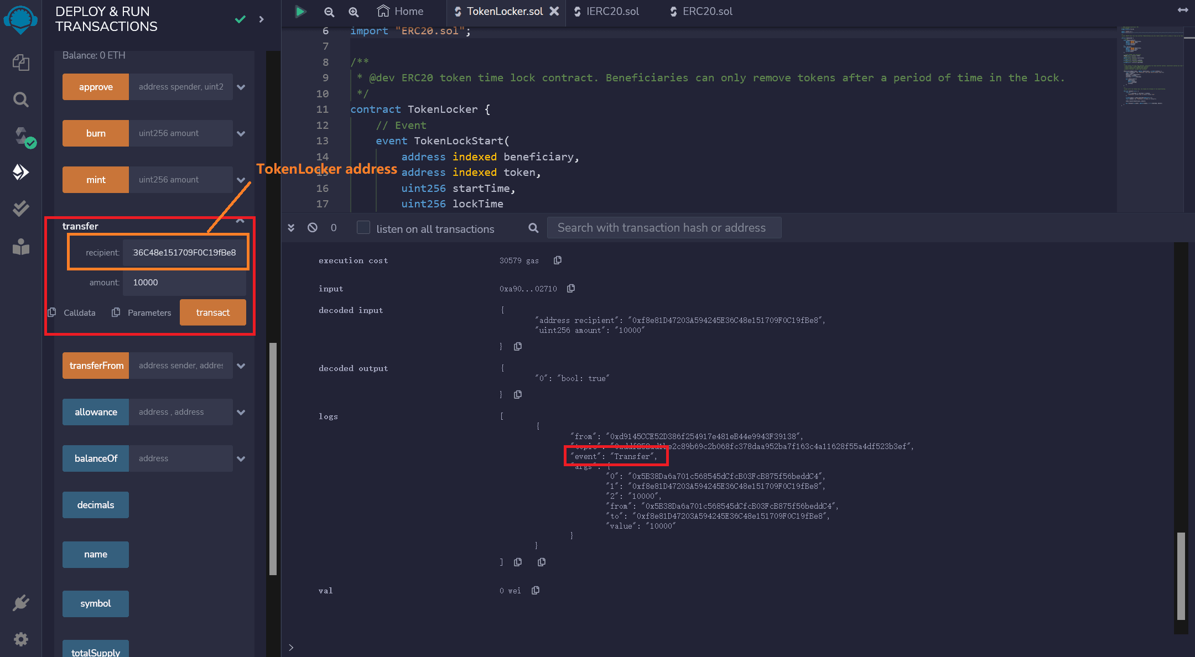Open the Search in files icon

(x=20, y=100)
